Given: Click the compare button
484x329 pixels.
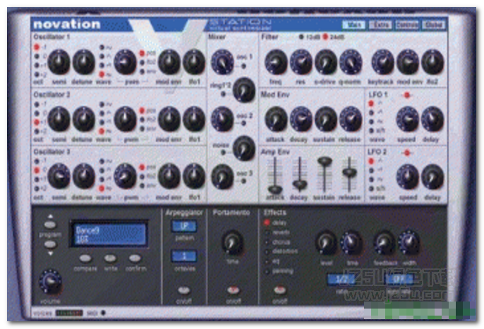Looking at the screenshot, I should 85,258.
